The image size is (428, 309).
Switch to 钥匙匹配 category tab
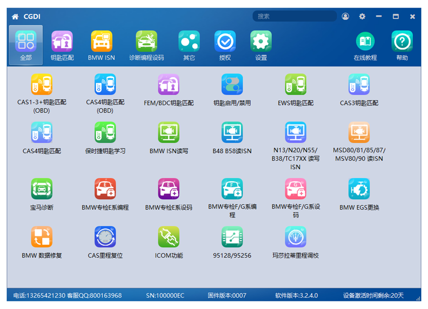click(62, 45)
